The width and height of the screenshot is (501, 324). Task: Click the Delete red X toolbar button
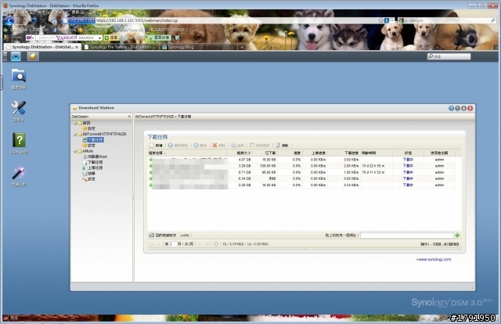pos(219,146)
